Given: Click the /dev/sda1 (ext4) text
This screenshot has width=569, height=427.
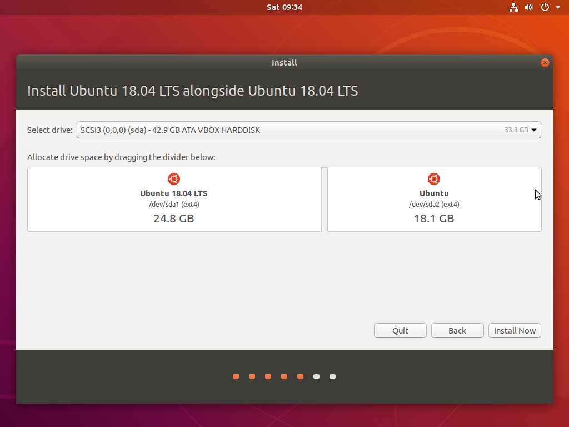Looking at the screenshot, I should 174,205.
